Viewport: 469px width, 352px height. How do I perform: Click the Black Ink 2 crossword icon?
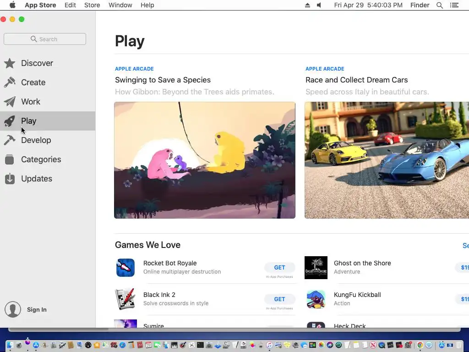[x=125, y=299]
